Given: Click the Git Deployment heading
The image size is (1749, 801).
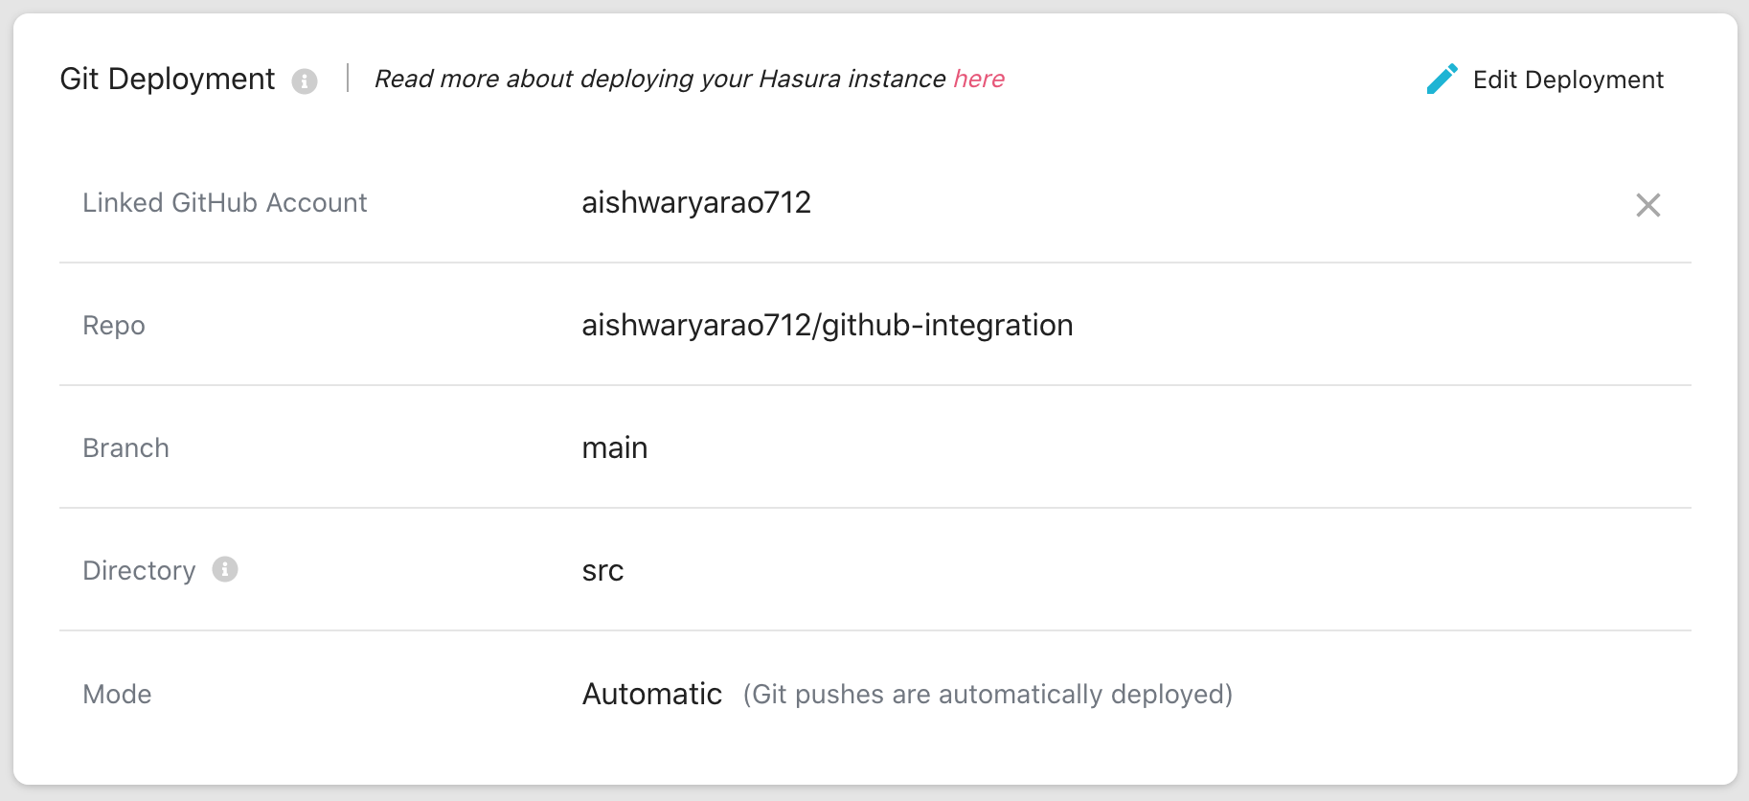Looking at the screenshot, I should (x=168, y=79).
